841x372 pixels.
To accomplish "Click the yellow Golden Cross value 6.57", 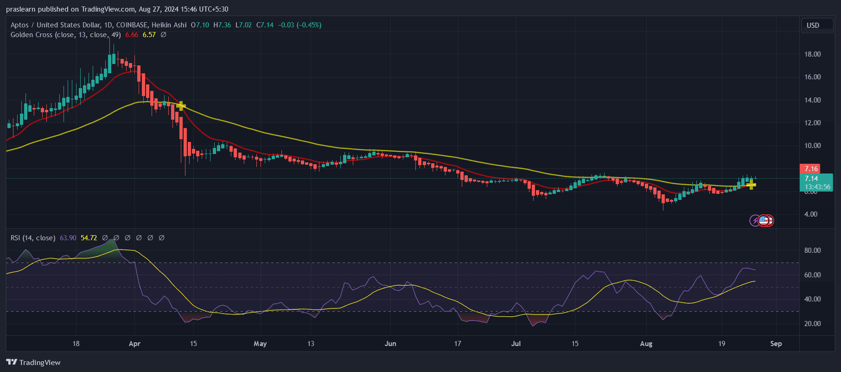I will tap(149, 35).
